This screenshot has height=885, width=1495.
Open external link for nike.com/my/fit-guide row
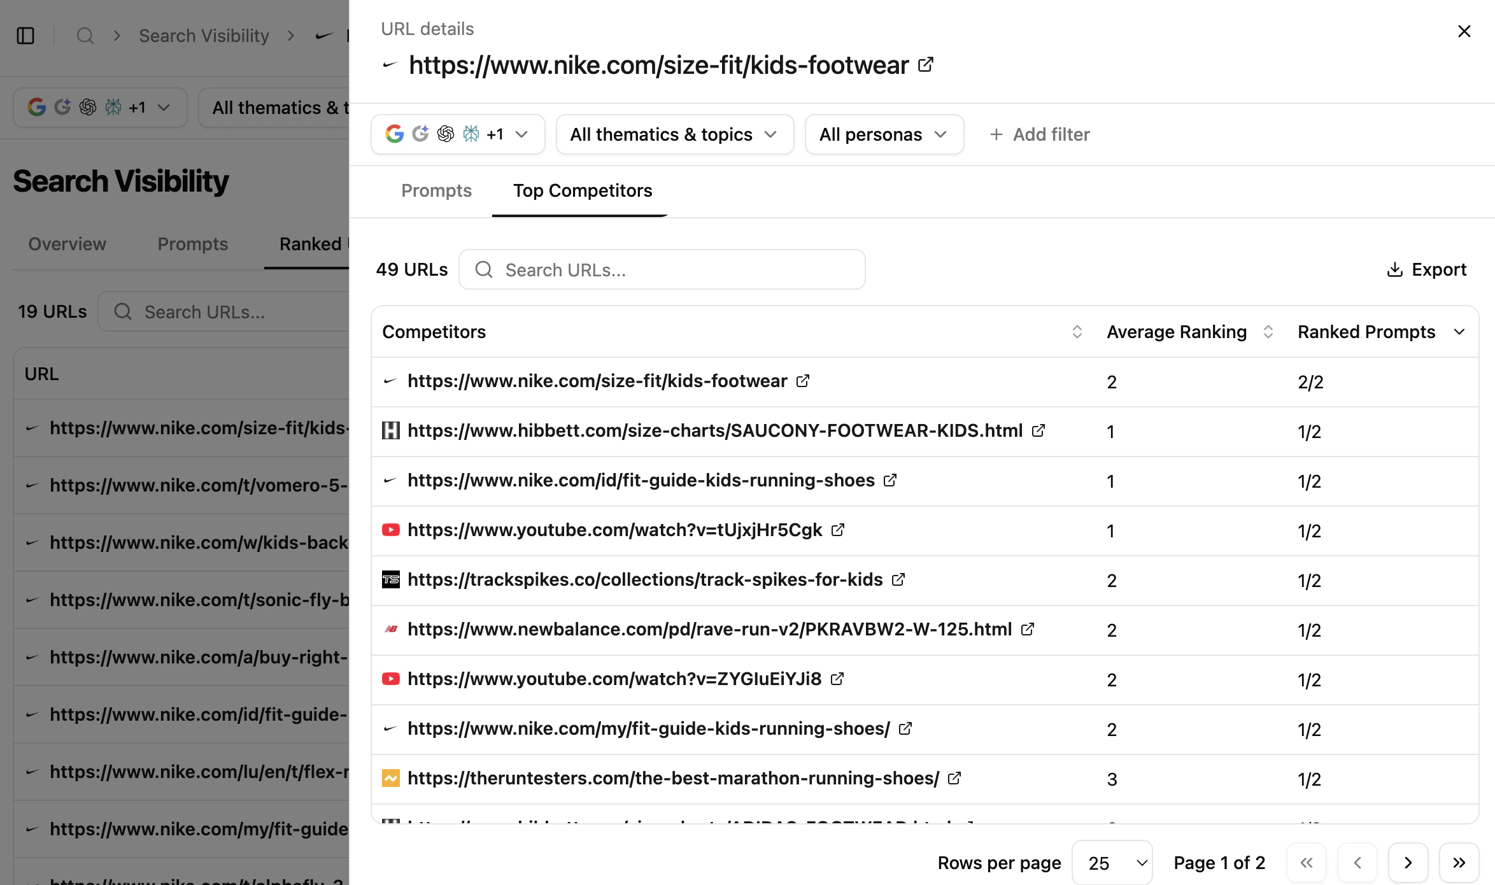pos(905,728)
